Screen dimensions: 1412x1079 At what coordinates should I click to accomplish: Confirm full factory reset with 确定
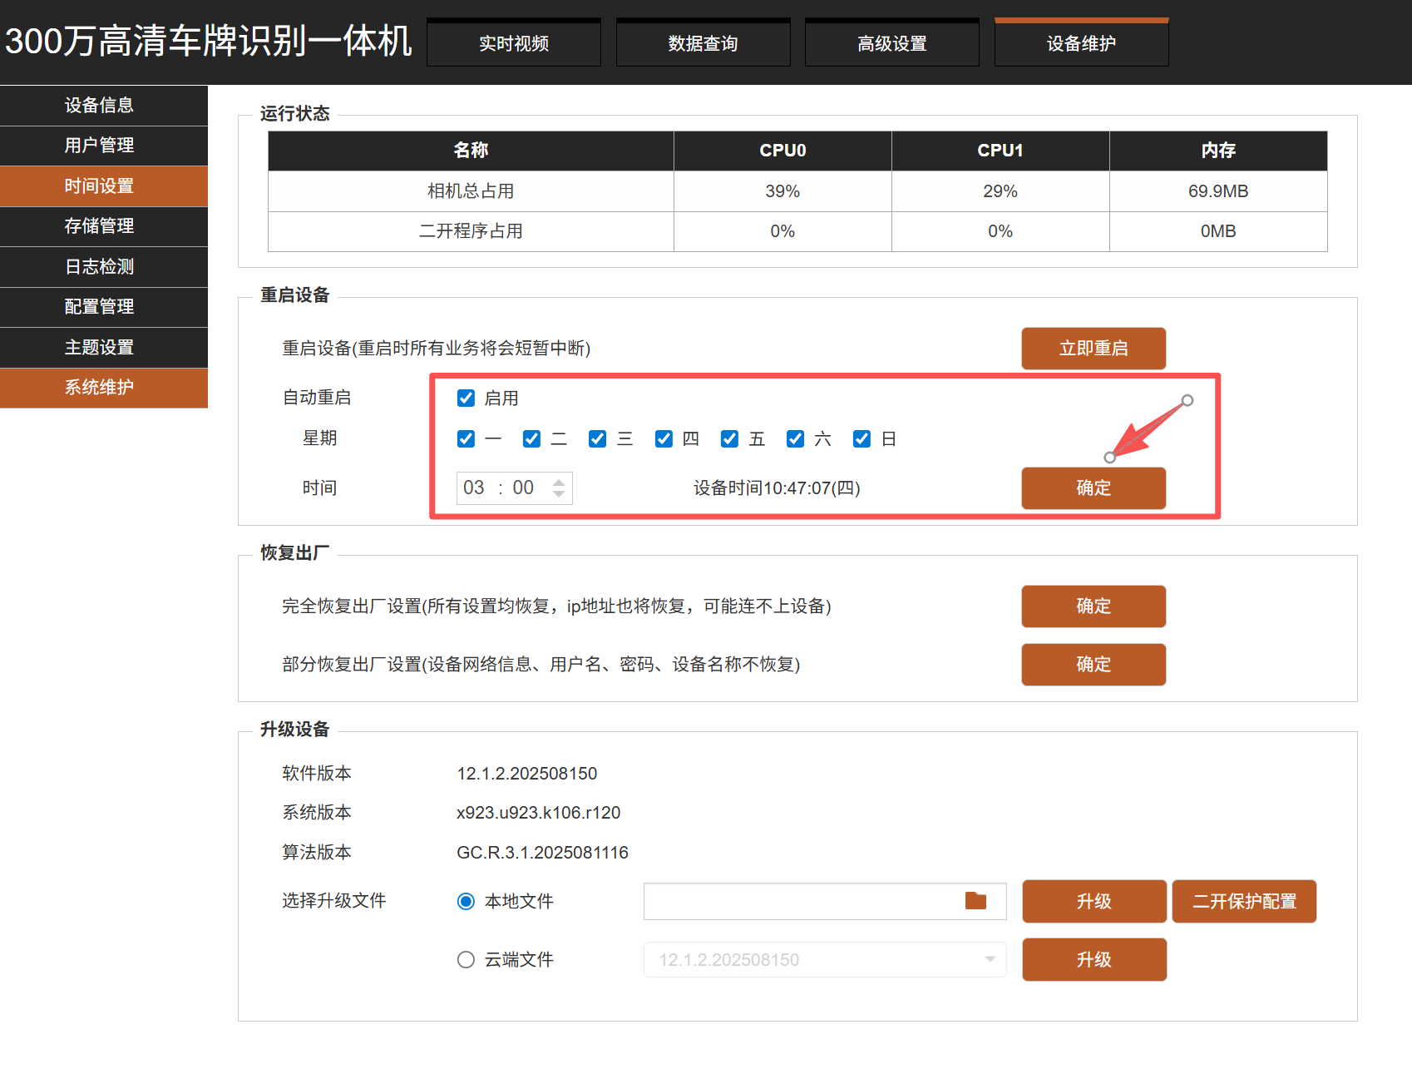coord(1094,606)
